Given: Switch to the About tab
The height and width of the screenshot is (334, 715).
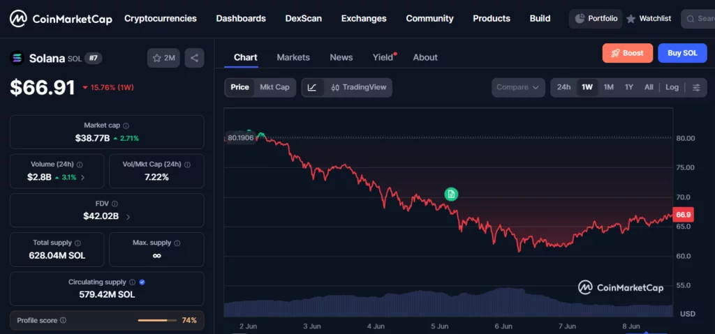Looking at the screenshot, I should coord(425,57).
